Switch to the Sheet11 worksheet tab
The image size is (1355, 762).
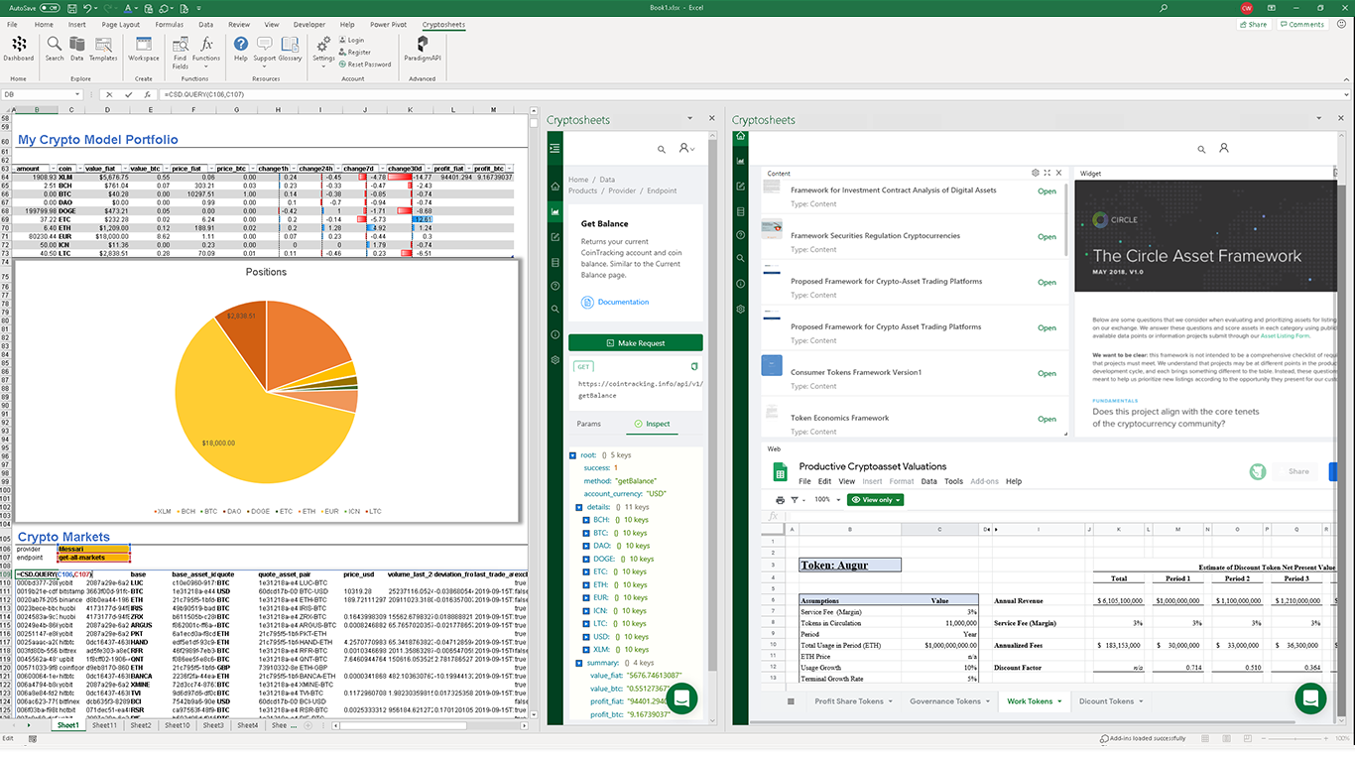coord(104,725)
